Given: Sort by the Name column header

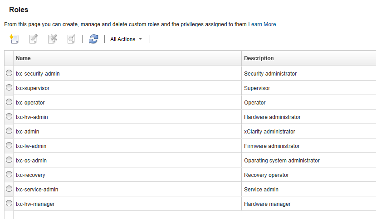Looking at the screenshot, I should pyautogui.click(x=24, y=58).
